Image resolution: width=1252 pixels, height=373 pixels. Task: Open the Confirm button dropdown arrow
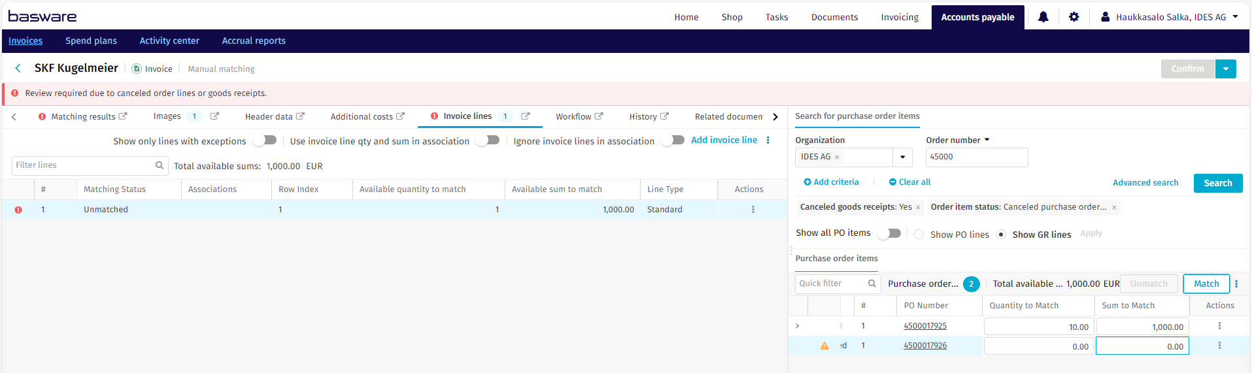(x=1226, y=69)
